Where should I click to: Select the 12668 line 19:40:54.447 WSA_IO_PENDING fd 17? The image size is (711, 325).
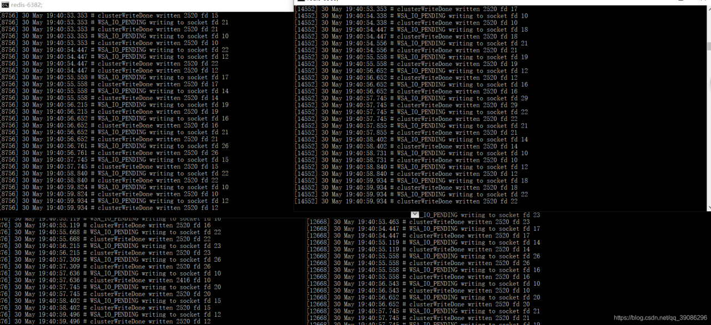pos(423,228)
